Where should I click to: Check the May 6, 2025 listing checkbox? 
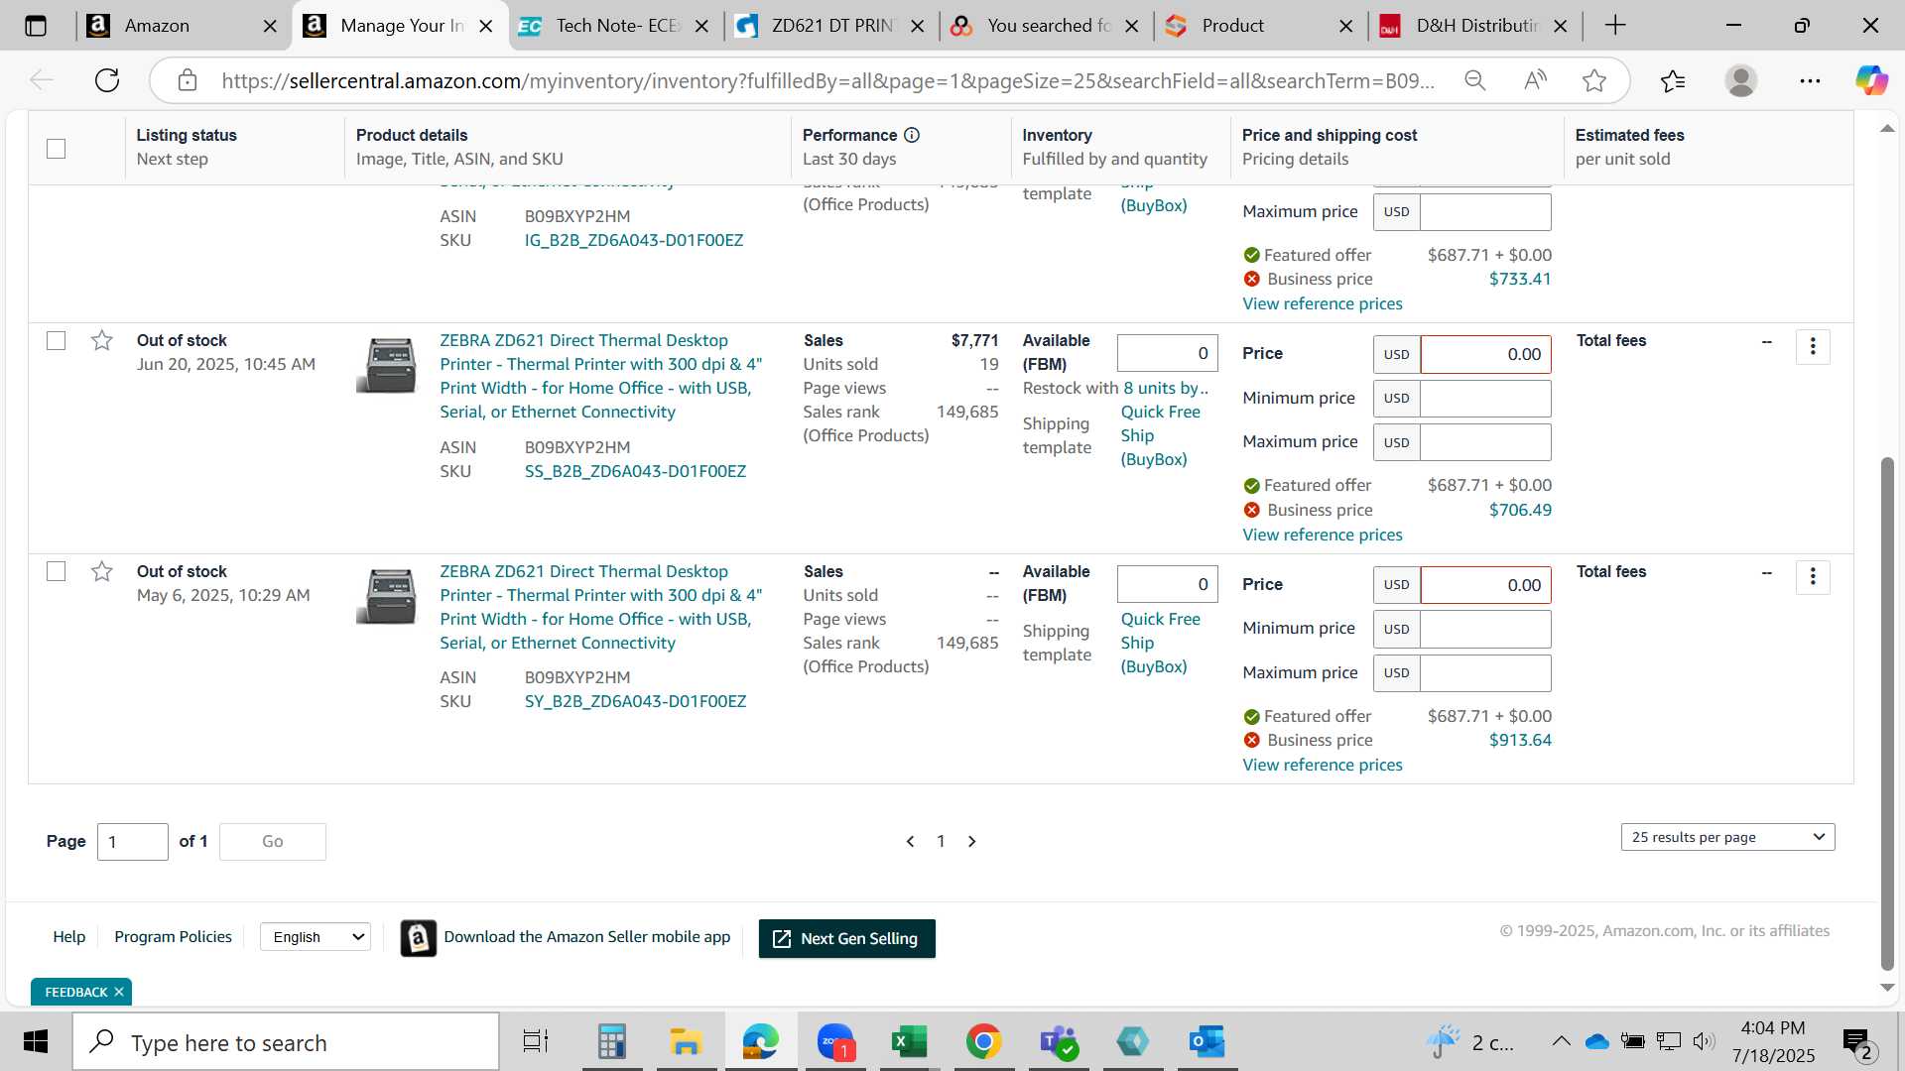[57, 572]
